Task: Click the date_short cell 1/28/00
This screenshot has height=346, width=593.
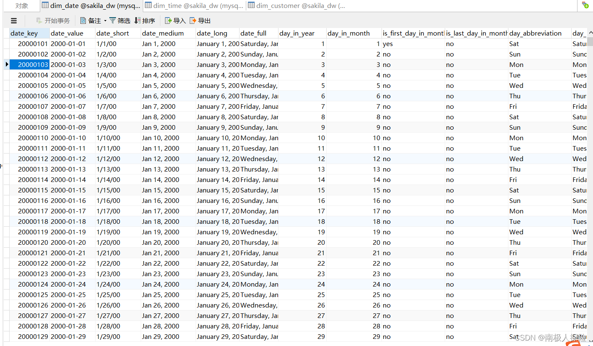Action: [x=118, y=326]
